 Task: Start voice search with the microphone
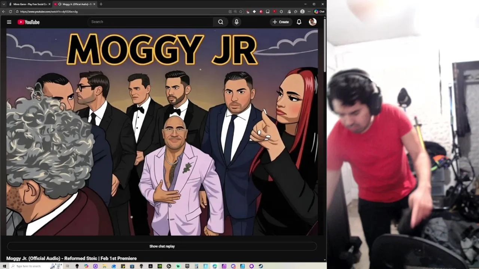tap(237, 22)
